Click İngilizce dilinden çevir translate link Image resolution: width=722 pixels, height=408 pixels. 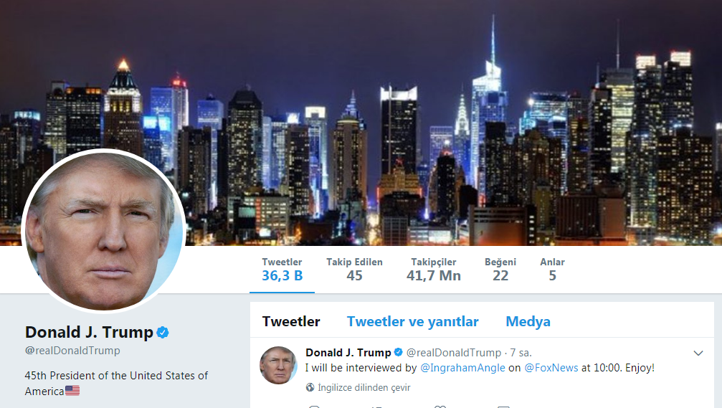364,388
